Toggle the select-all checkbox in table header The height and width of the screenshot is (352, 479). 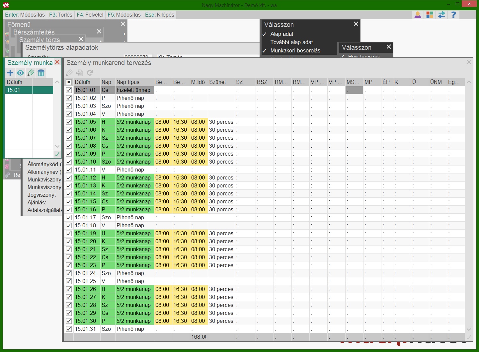(69, 82)
